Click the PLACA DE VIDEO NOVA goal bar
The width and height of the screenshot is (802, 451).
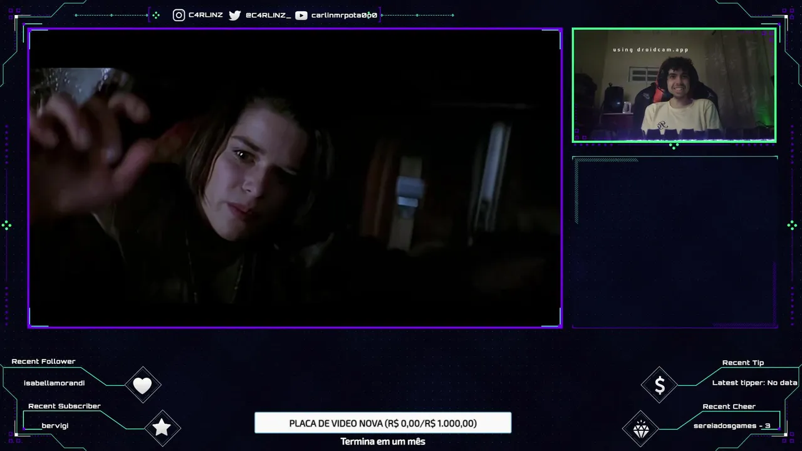383,423
